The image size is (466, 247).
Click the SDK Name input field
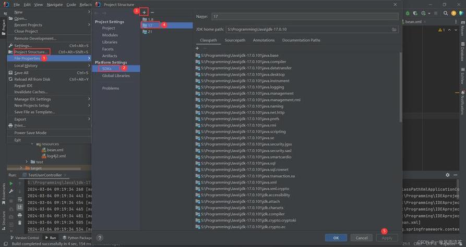coord(305,16)
